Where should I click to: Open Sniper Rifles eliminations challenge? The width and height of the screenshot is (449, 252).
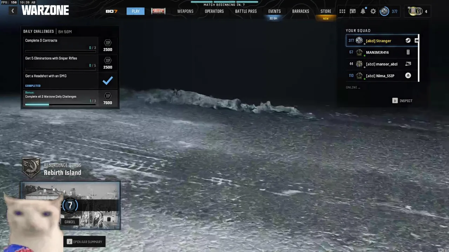coord(70,63)
